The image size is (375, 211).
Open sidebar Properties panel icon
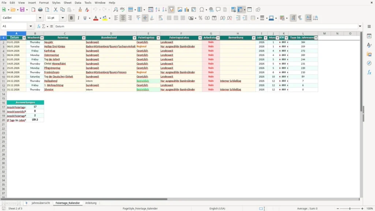tap(369, 36)
